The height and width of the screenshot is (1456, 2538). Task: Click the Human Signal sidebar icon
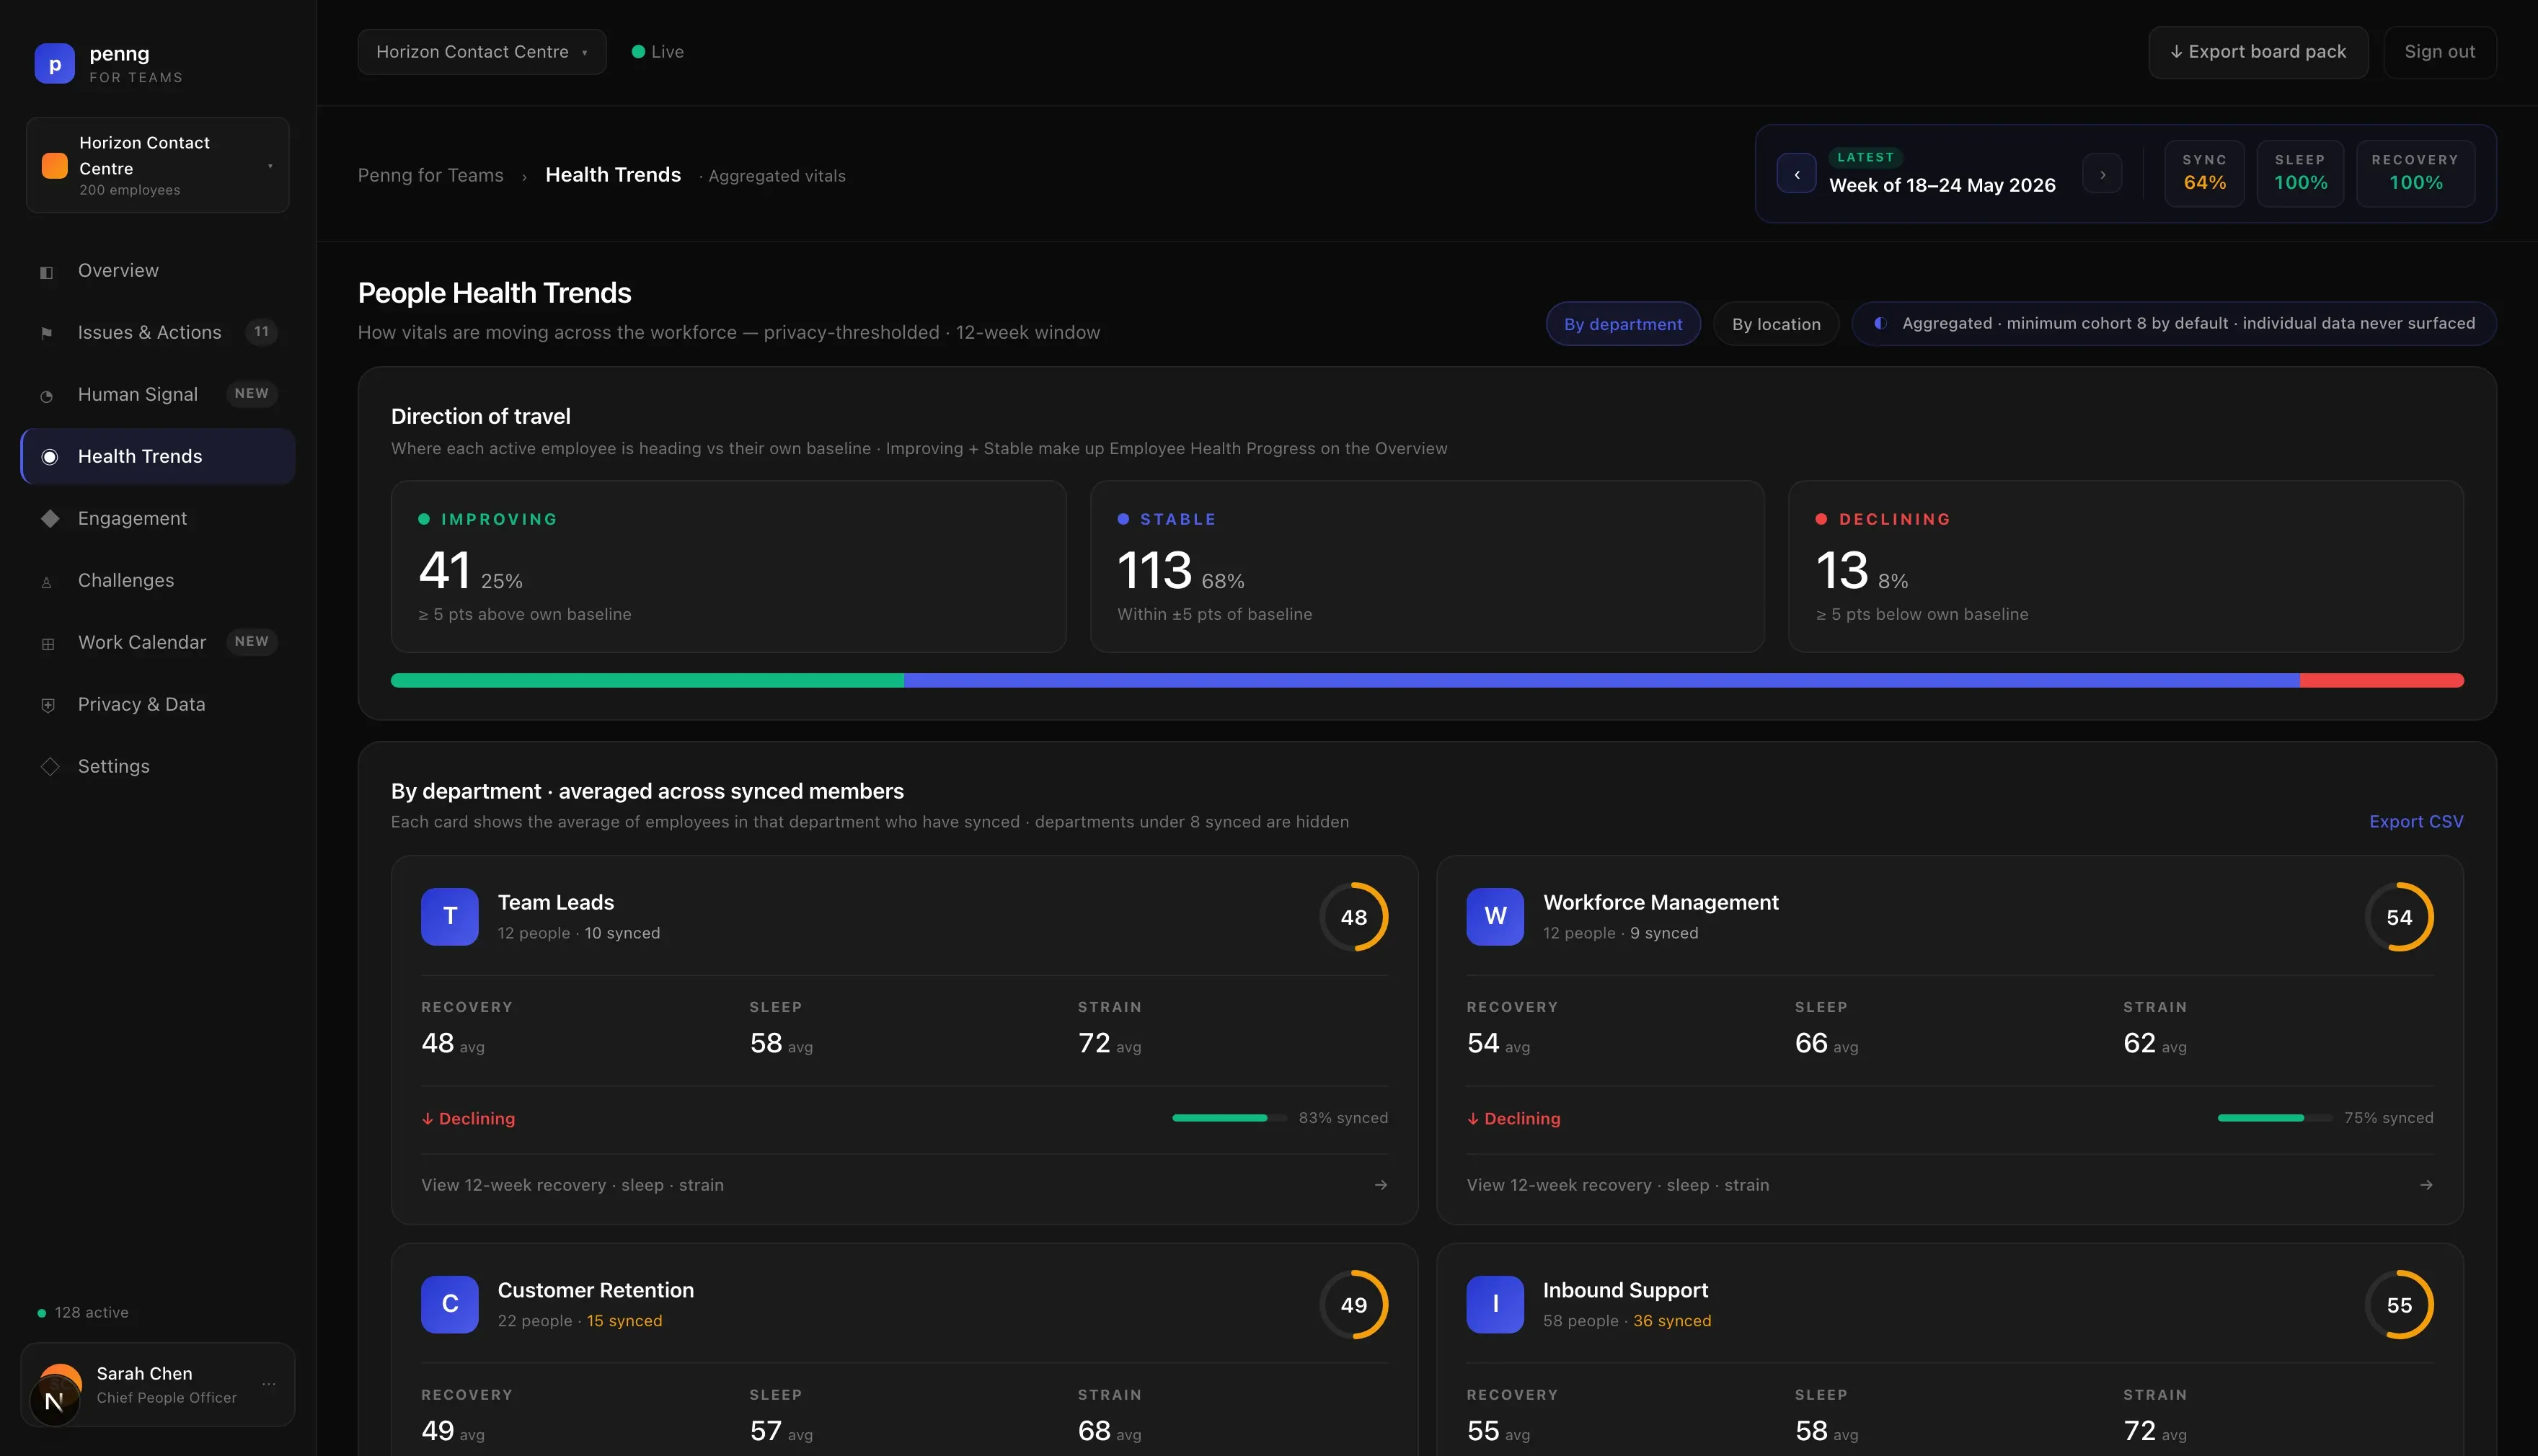(x=47, y=396)
